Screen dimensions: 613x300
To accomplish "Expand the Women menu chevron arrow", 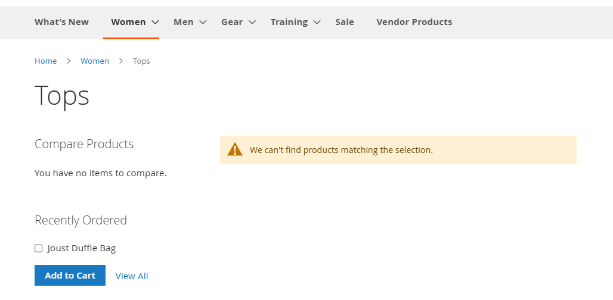I will point(155,22).
